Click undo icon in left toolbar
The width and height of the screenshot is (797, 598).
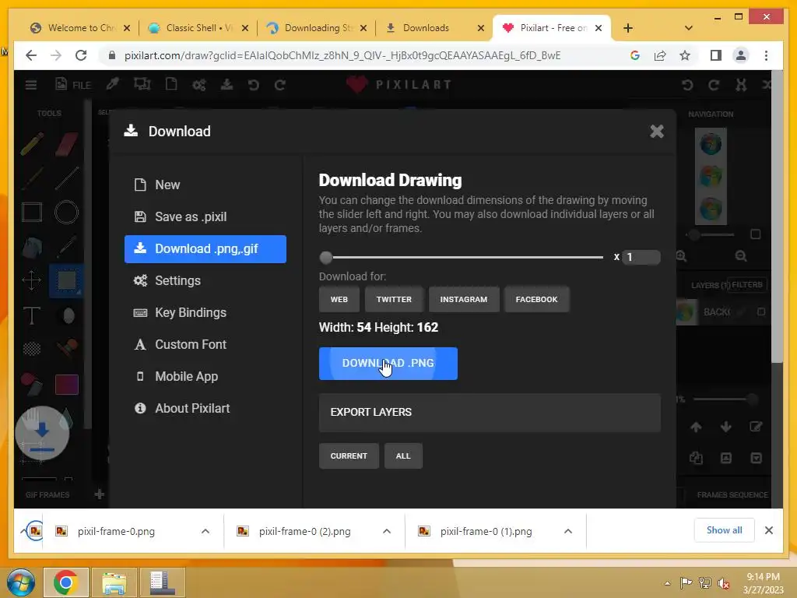[254, 84]
